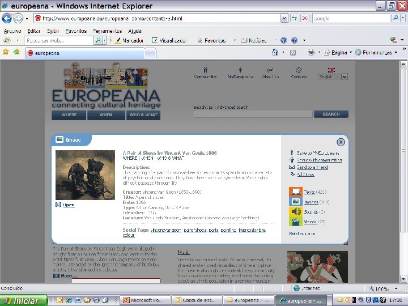408x306 pixels.
Task: Click Save to MyEuropeana link
Action: click(318, 153)
